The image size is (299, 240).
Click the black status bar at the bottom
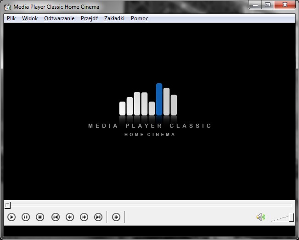coord(149,231)
